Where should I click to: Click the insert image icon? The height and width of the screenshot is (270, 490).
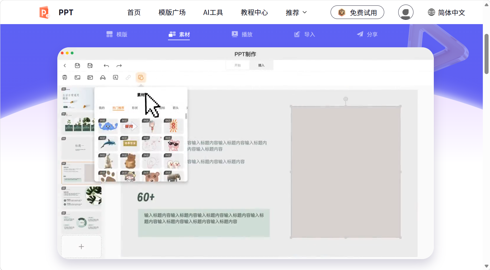click(x=90, y=77)
